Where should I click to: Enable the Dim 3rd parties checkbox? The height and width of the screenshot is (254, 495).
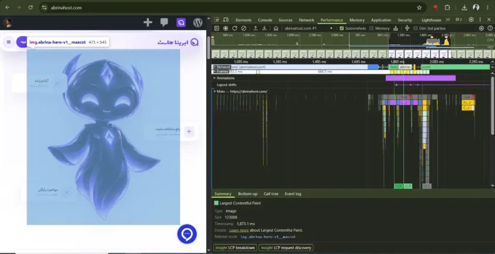click(415, 28)
